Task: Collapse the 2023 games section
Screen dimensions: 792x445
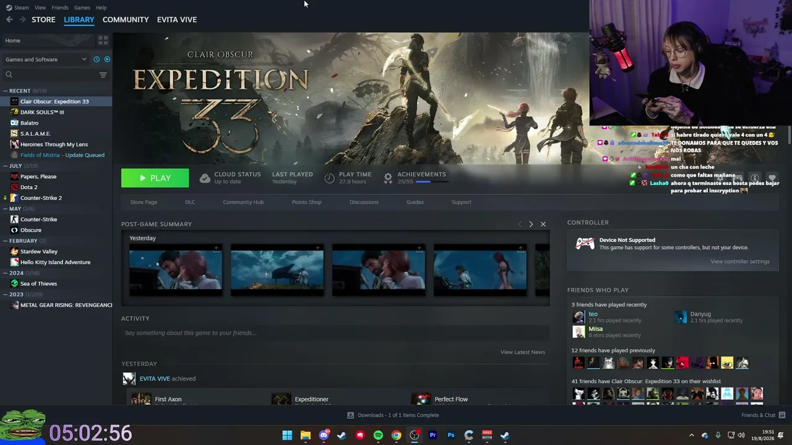Action: [6, 294]
